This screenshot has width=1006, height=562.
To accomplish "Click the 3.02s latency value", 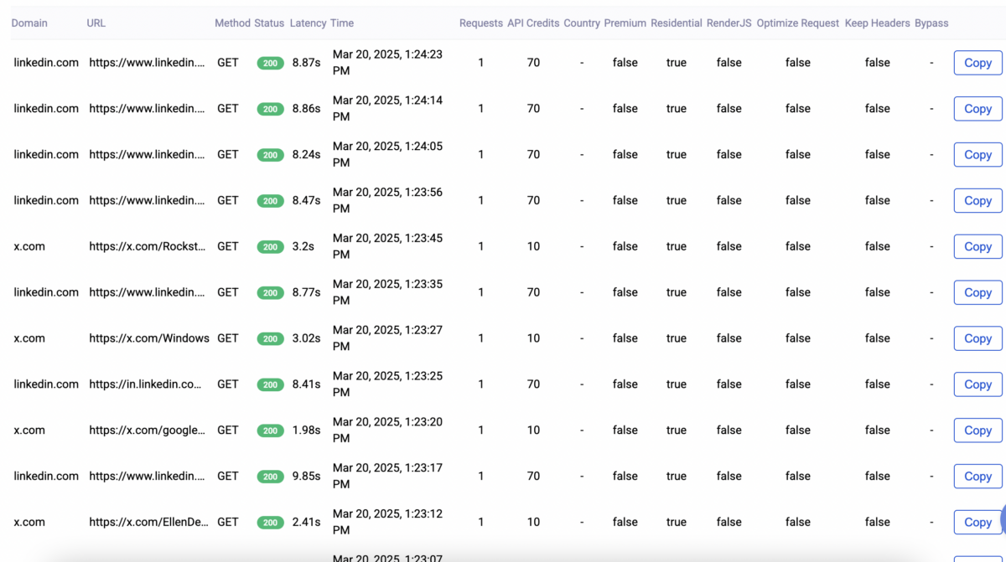I will point(306,338).
